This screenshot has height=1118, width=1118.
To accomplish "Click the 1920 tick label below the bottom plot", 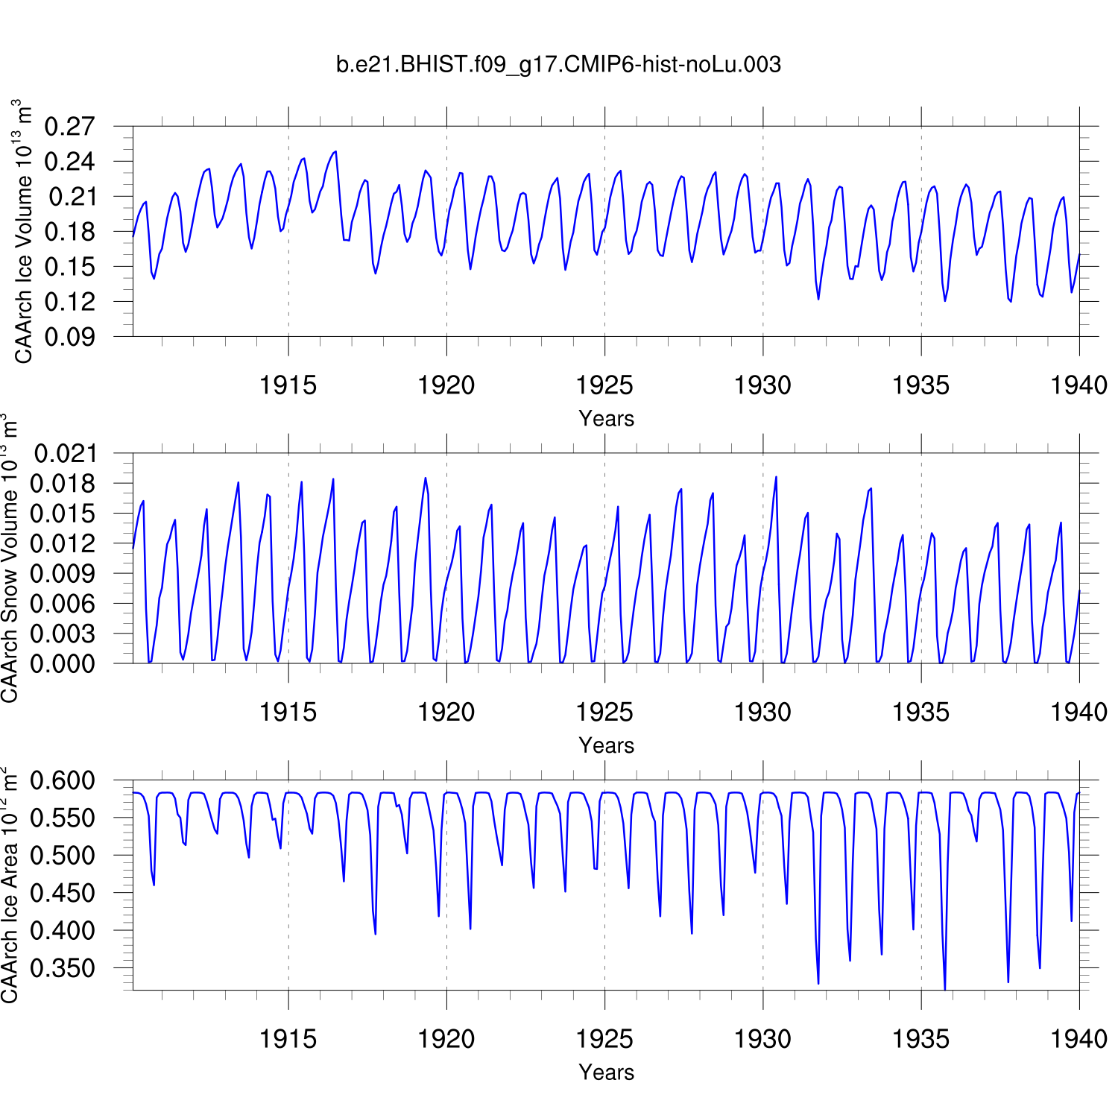I will tap(446, 1039).
